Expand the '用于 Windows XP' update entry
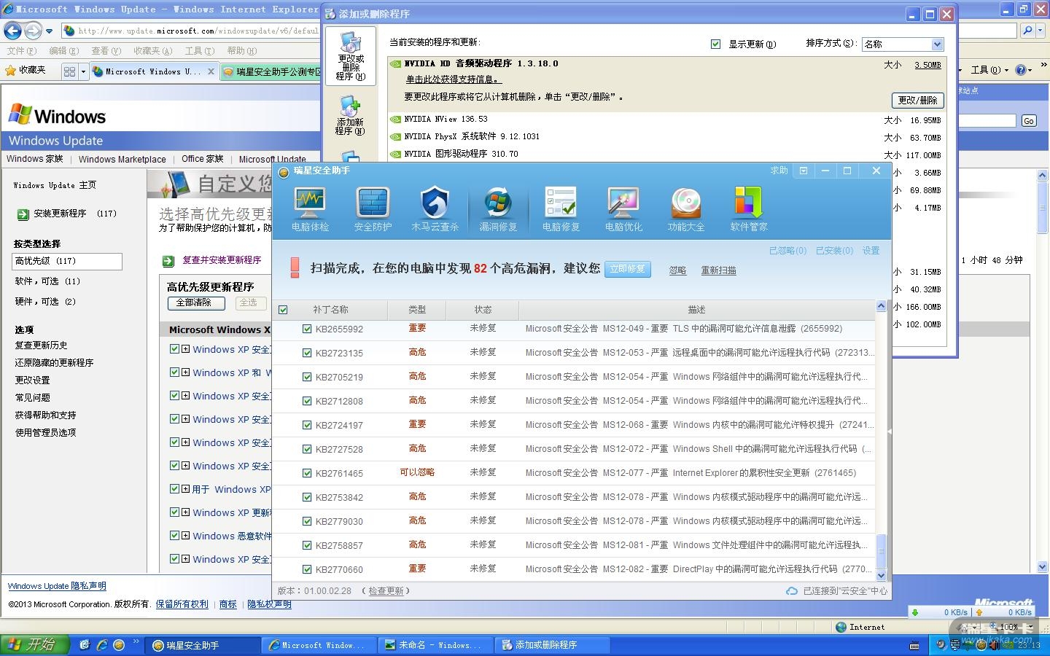Screen dimensions: 1050x656 click(x=186, y=490)
